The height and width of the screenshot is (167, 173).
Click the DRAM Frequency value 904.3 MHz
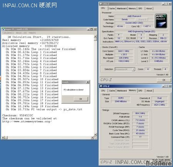click(x=140, y=113)
